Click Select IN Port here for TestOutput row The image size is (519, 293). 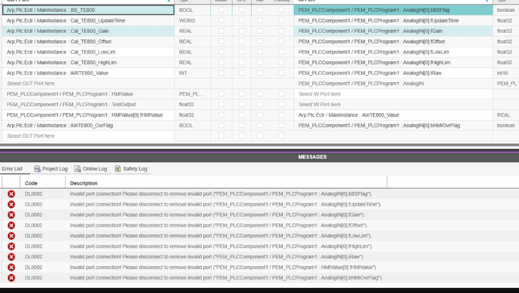320,105
